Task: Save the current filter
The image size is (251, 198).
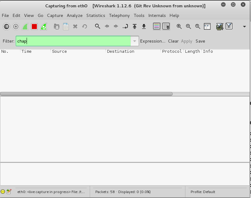Action: click(200, 41)
